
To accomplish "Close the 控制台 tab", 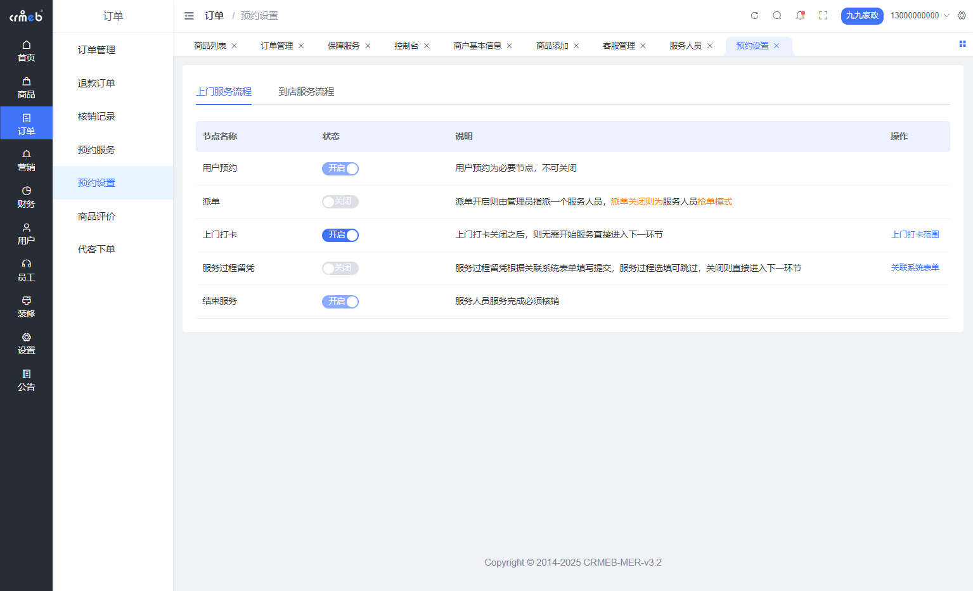I will click(427, 46).
